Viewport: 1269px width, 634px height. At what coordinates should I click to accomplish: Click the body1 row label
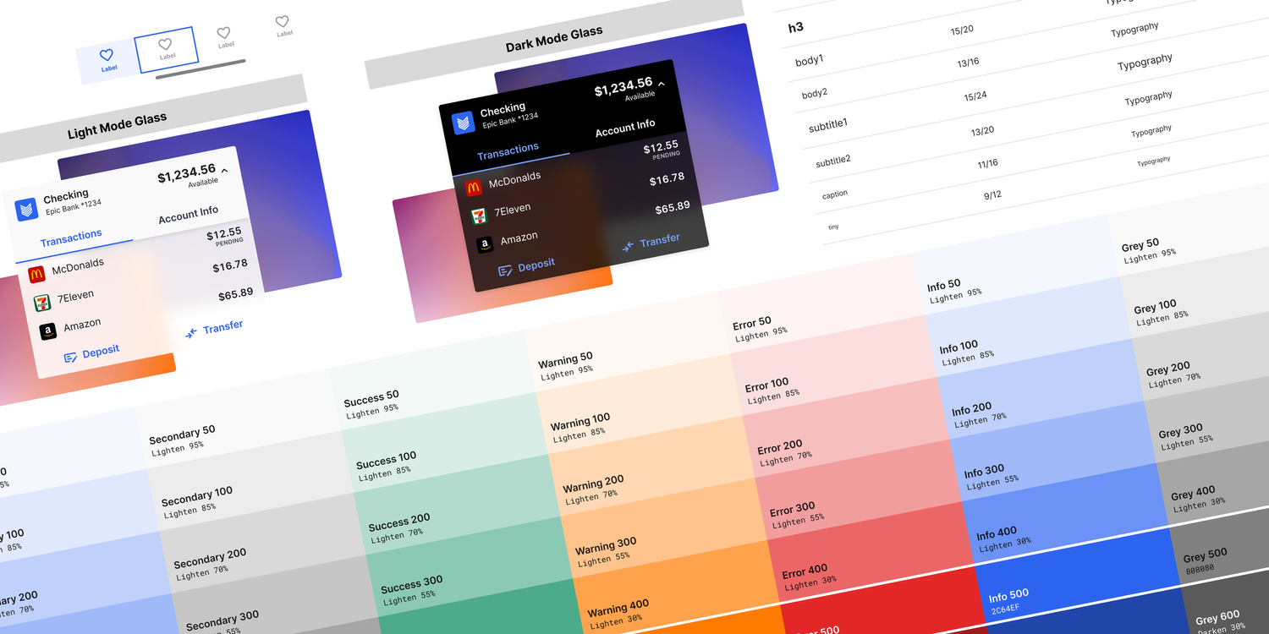(810, 61)
